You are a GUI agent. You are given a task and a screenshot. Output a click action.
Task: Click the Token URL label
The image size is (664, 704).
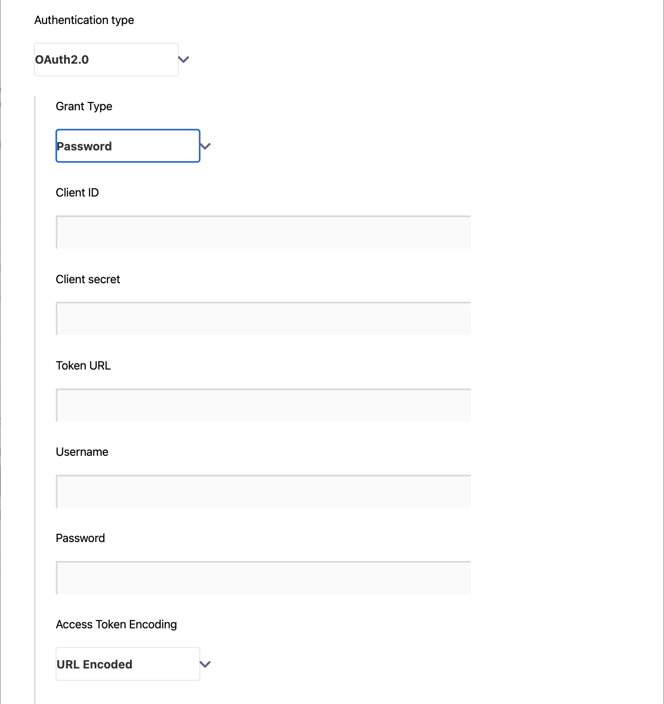(x=83, y=365)
